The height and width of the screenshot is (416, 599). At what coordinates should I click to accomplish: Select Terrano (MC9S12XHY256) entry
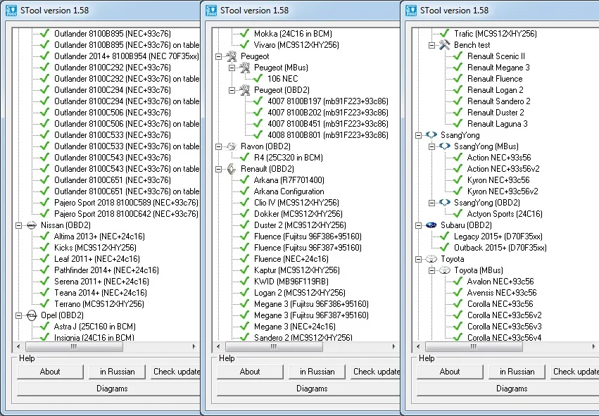99,304
